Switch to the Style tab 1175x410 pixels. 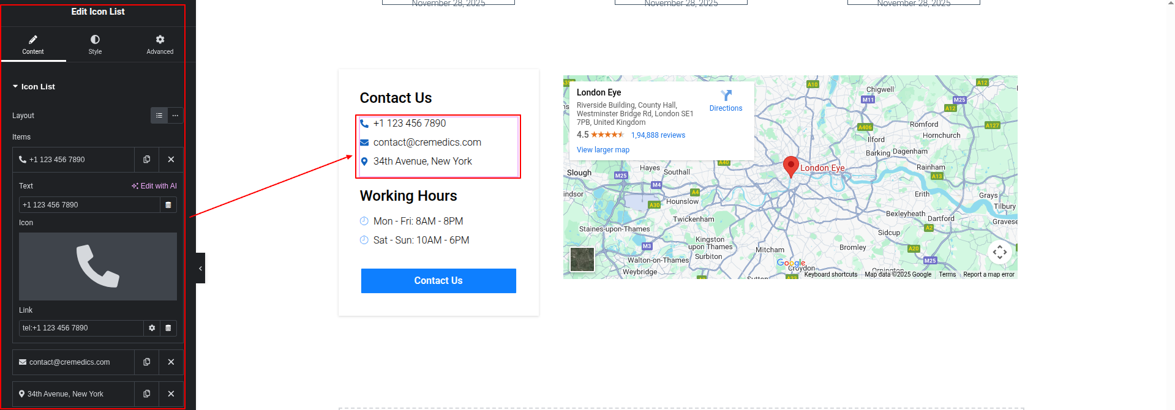coord(95,45)
